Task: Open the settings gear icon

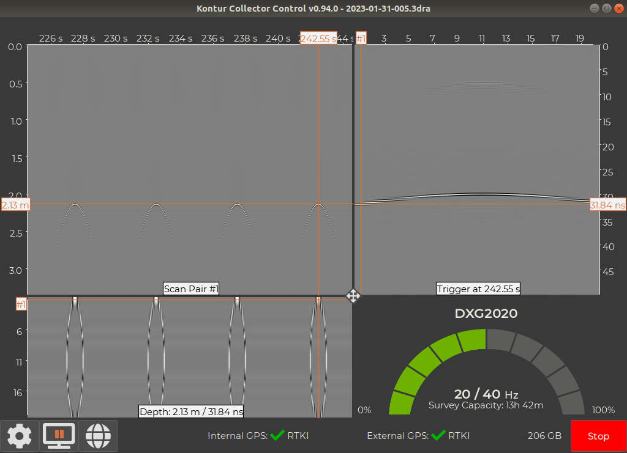Action: [x=19, y=436]
